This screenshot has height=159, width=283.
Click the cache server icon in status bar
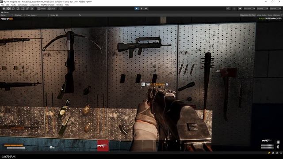point(273,153)
